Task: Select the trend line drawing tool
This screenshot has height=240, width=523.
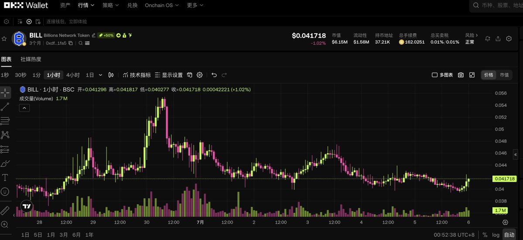Action: 5,107
